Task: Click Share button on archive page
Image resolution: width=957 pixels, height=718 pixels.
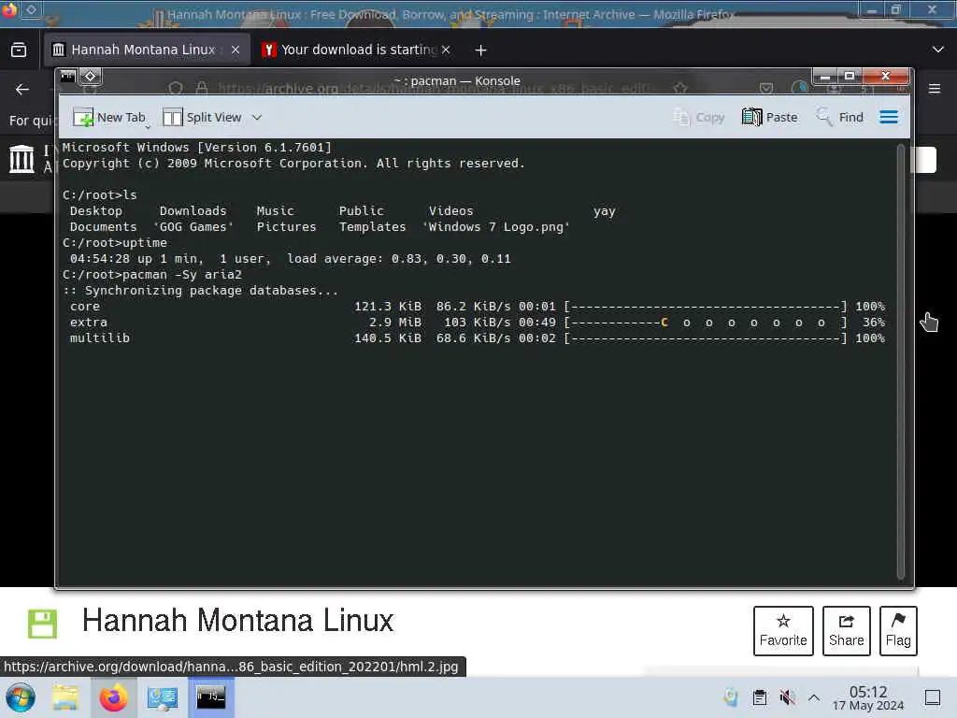Action: point(846,631)
